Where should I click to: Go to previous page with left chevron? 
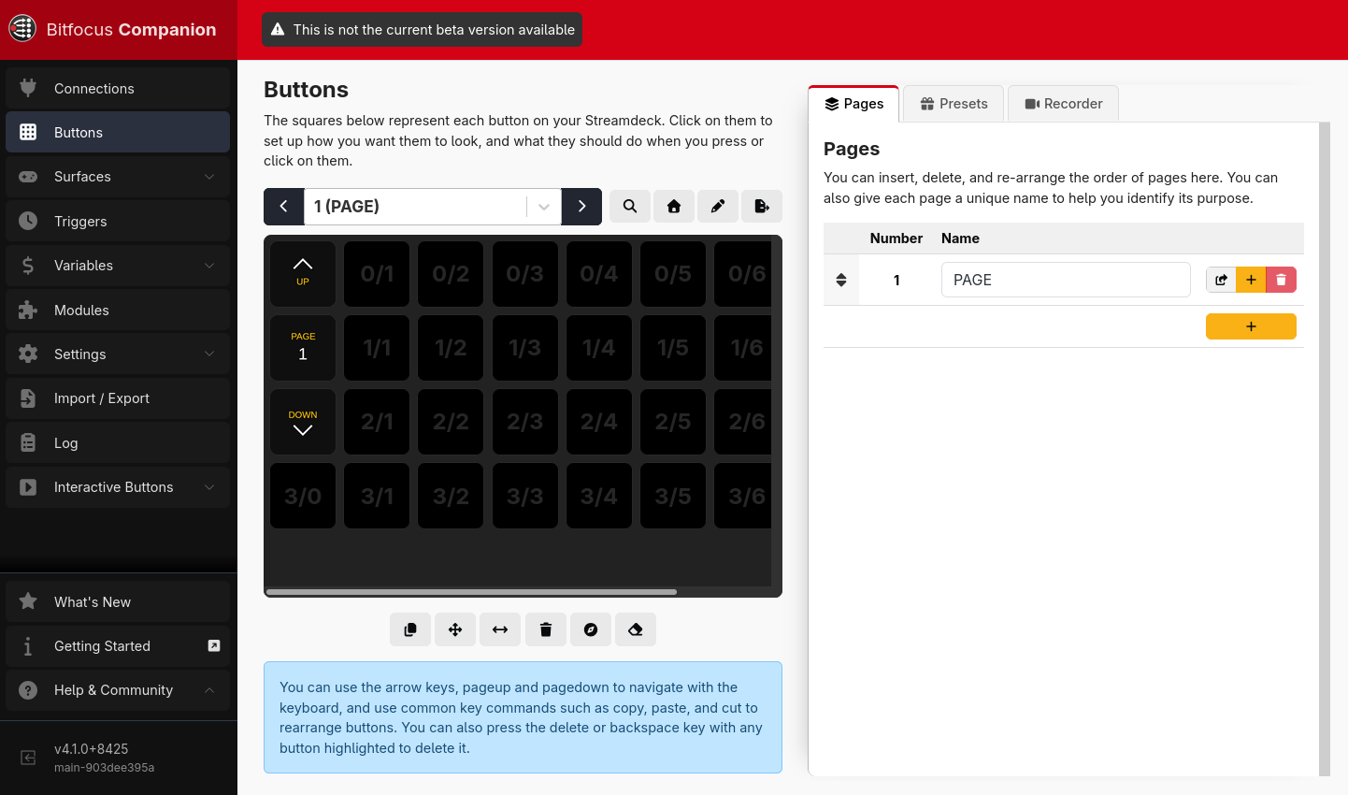coord(284,207)
